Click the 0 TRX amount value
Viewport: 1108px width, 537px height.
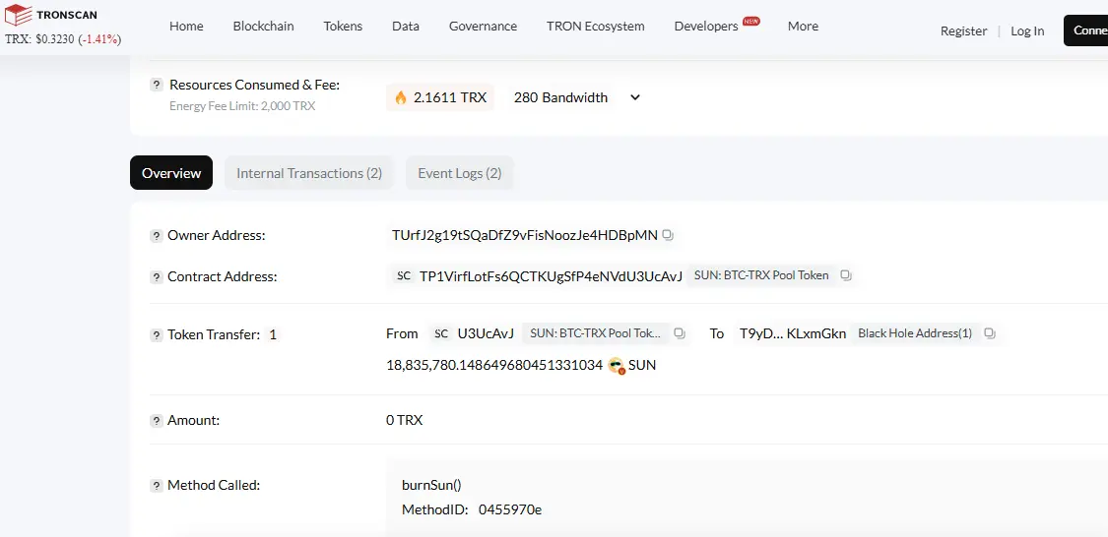point(404,421)
